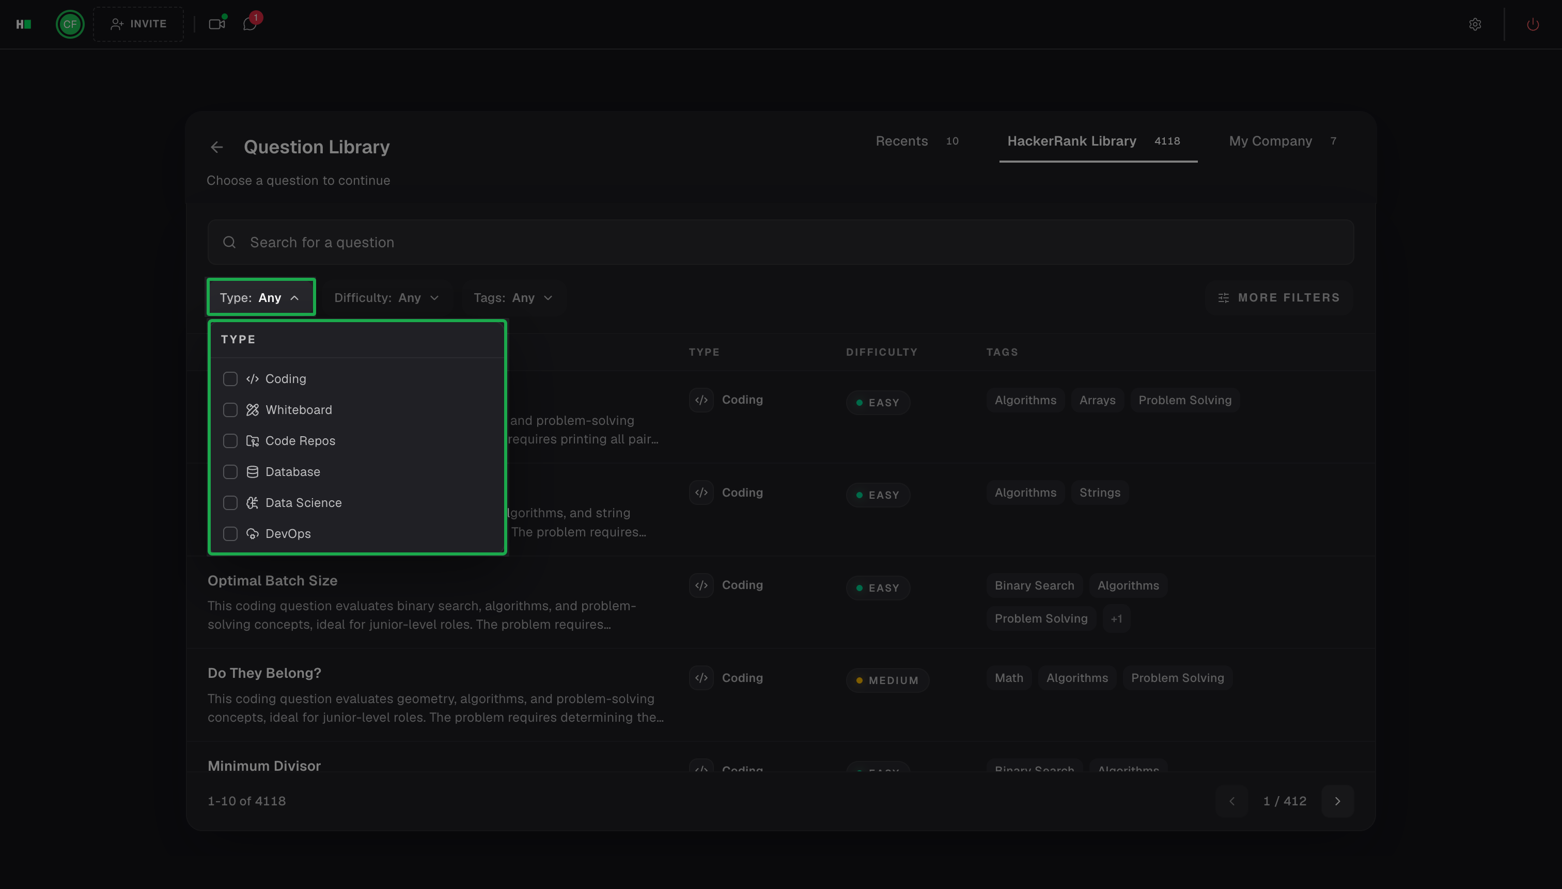Open the Do They Belong? question

pos(264,673)
